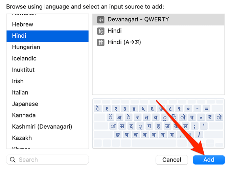The height and width of the screenshot is (169, 230).
Task: Choose Kazakh from the language list
Action: 22,138
